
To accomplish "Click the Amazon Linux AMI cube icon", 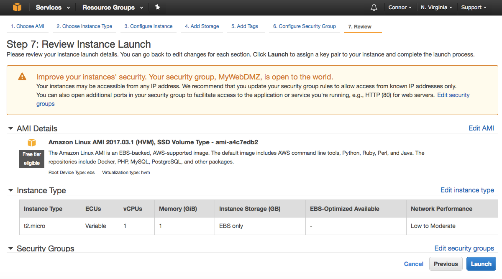I will 32,142.
